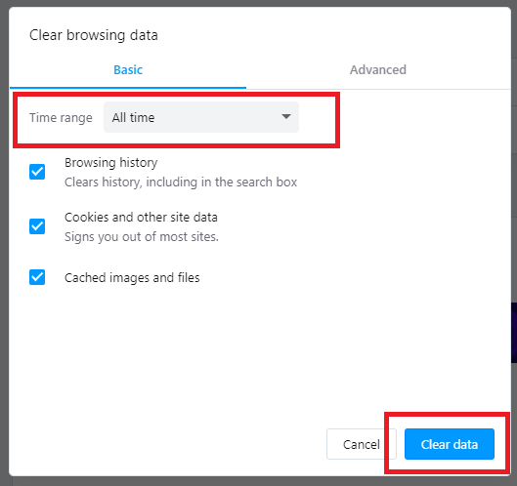Click the blue underline beneath Basic tab
517x486 pixels.
(x=128, y=88)
